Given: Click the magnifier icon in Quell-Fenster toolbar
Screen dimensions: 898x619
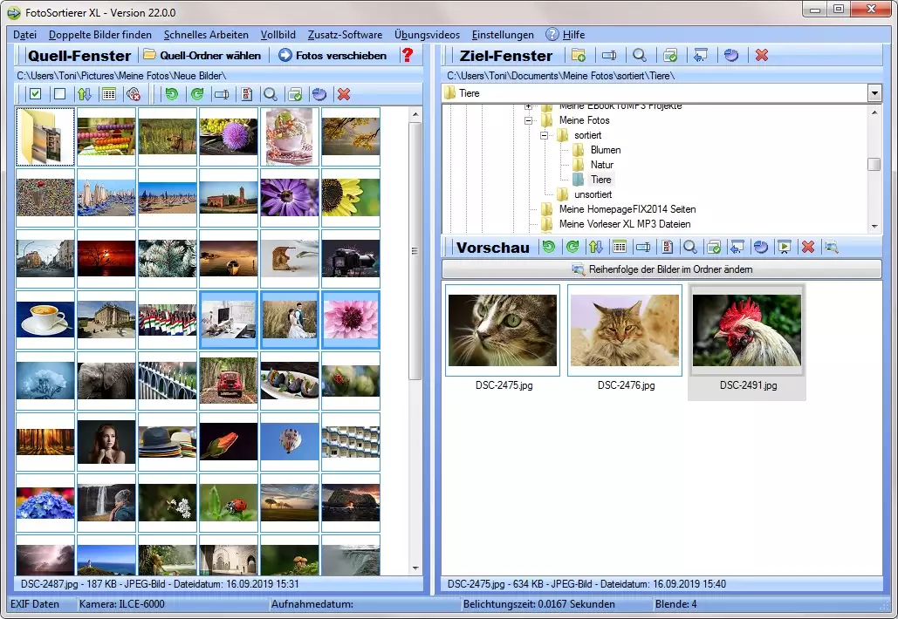Looking at the screenshot, I should coord(271,94).
